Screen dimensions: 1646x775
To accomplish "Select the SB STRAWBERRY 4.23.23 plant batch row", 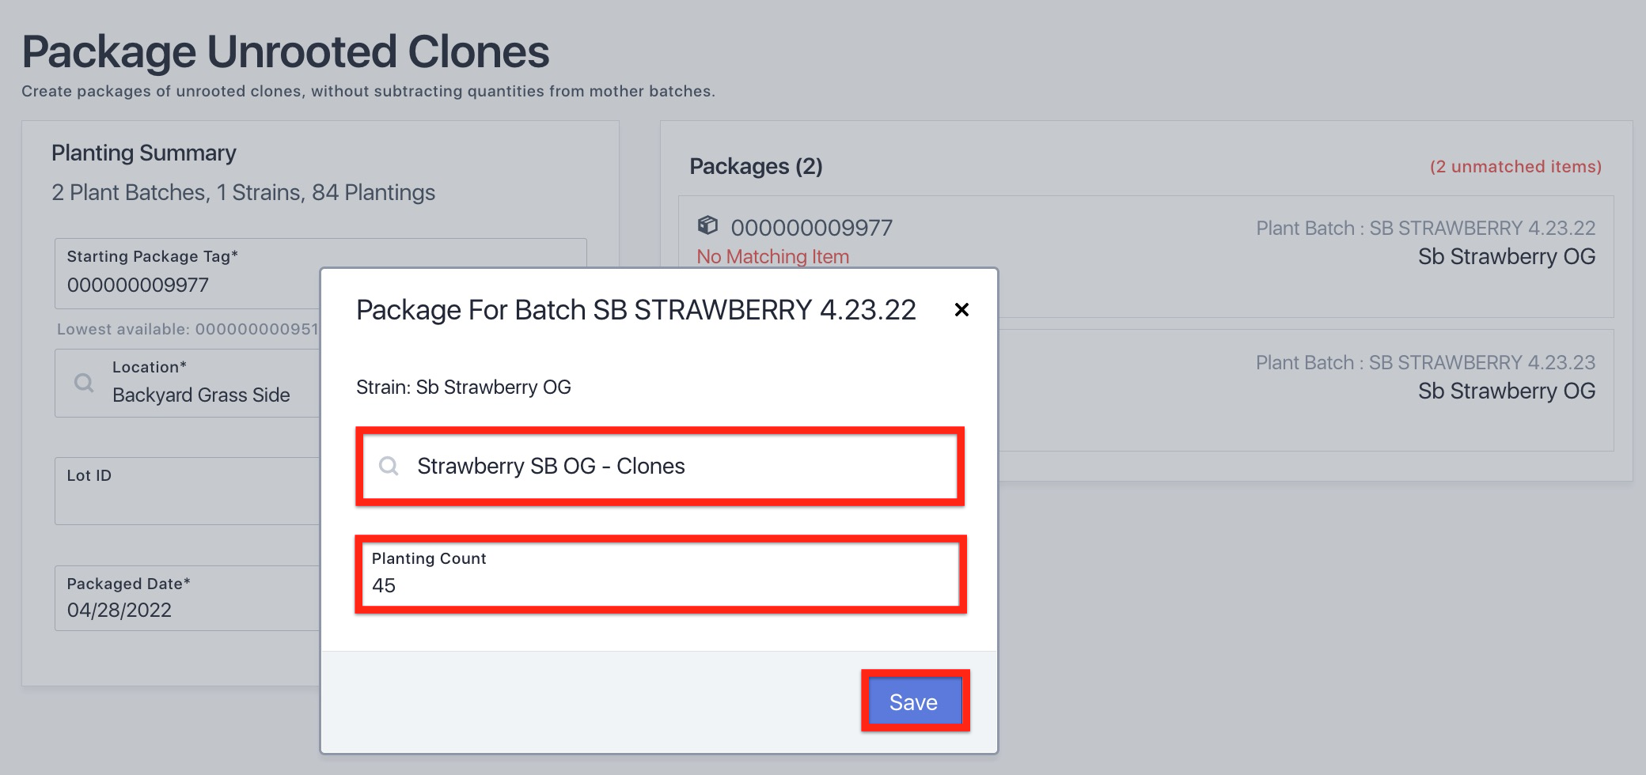I will [x=1424, y=376].
